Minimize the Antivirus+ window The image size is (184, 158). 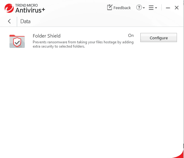[x=168, y=8]
